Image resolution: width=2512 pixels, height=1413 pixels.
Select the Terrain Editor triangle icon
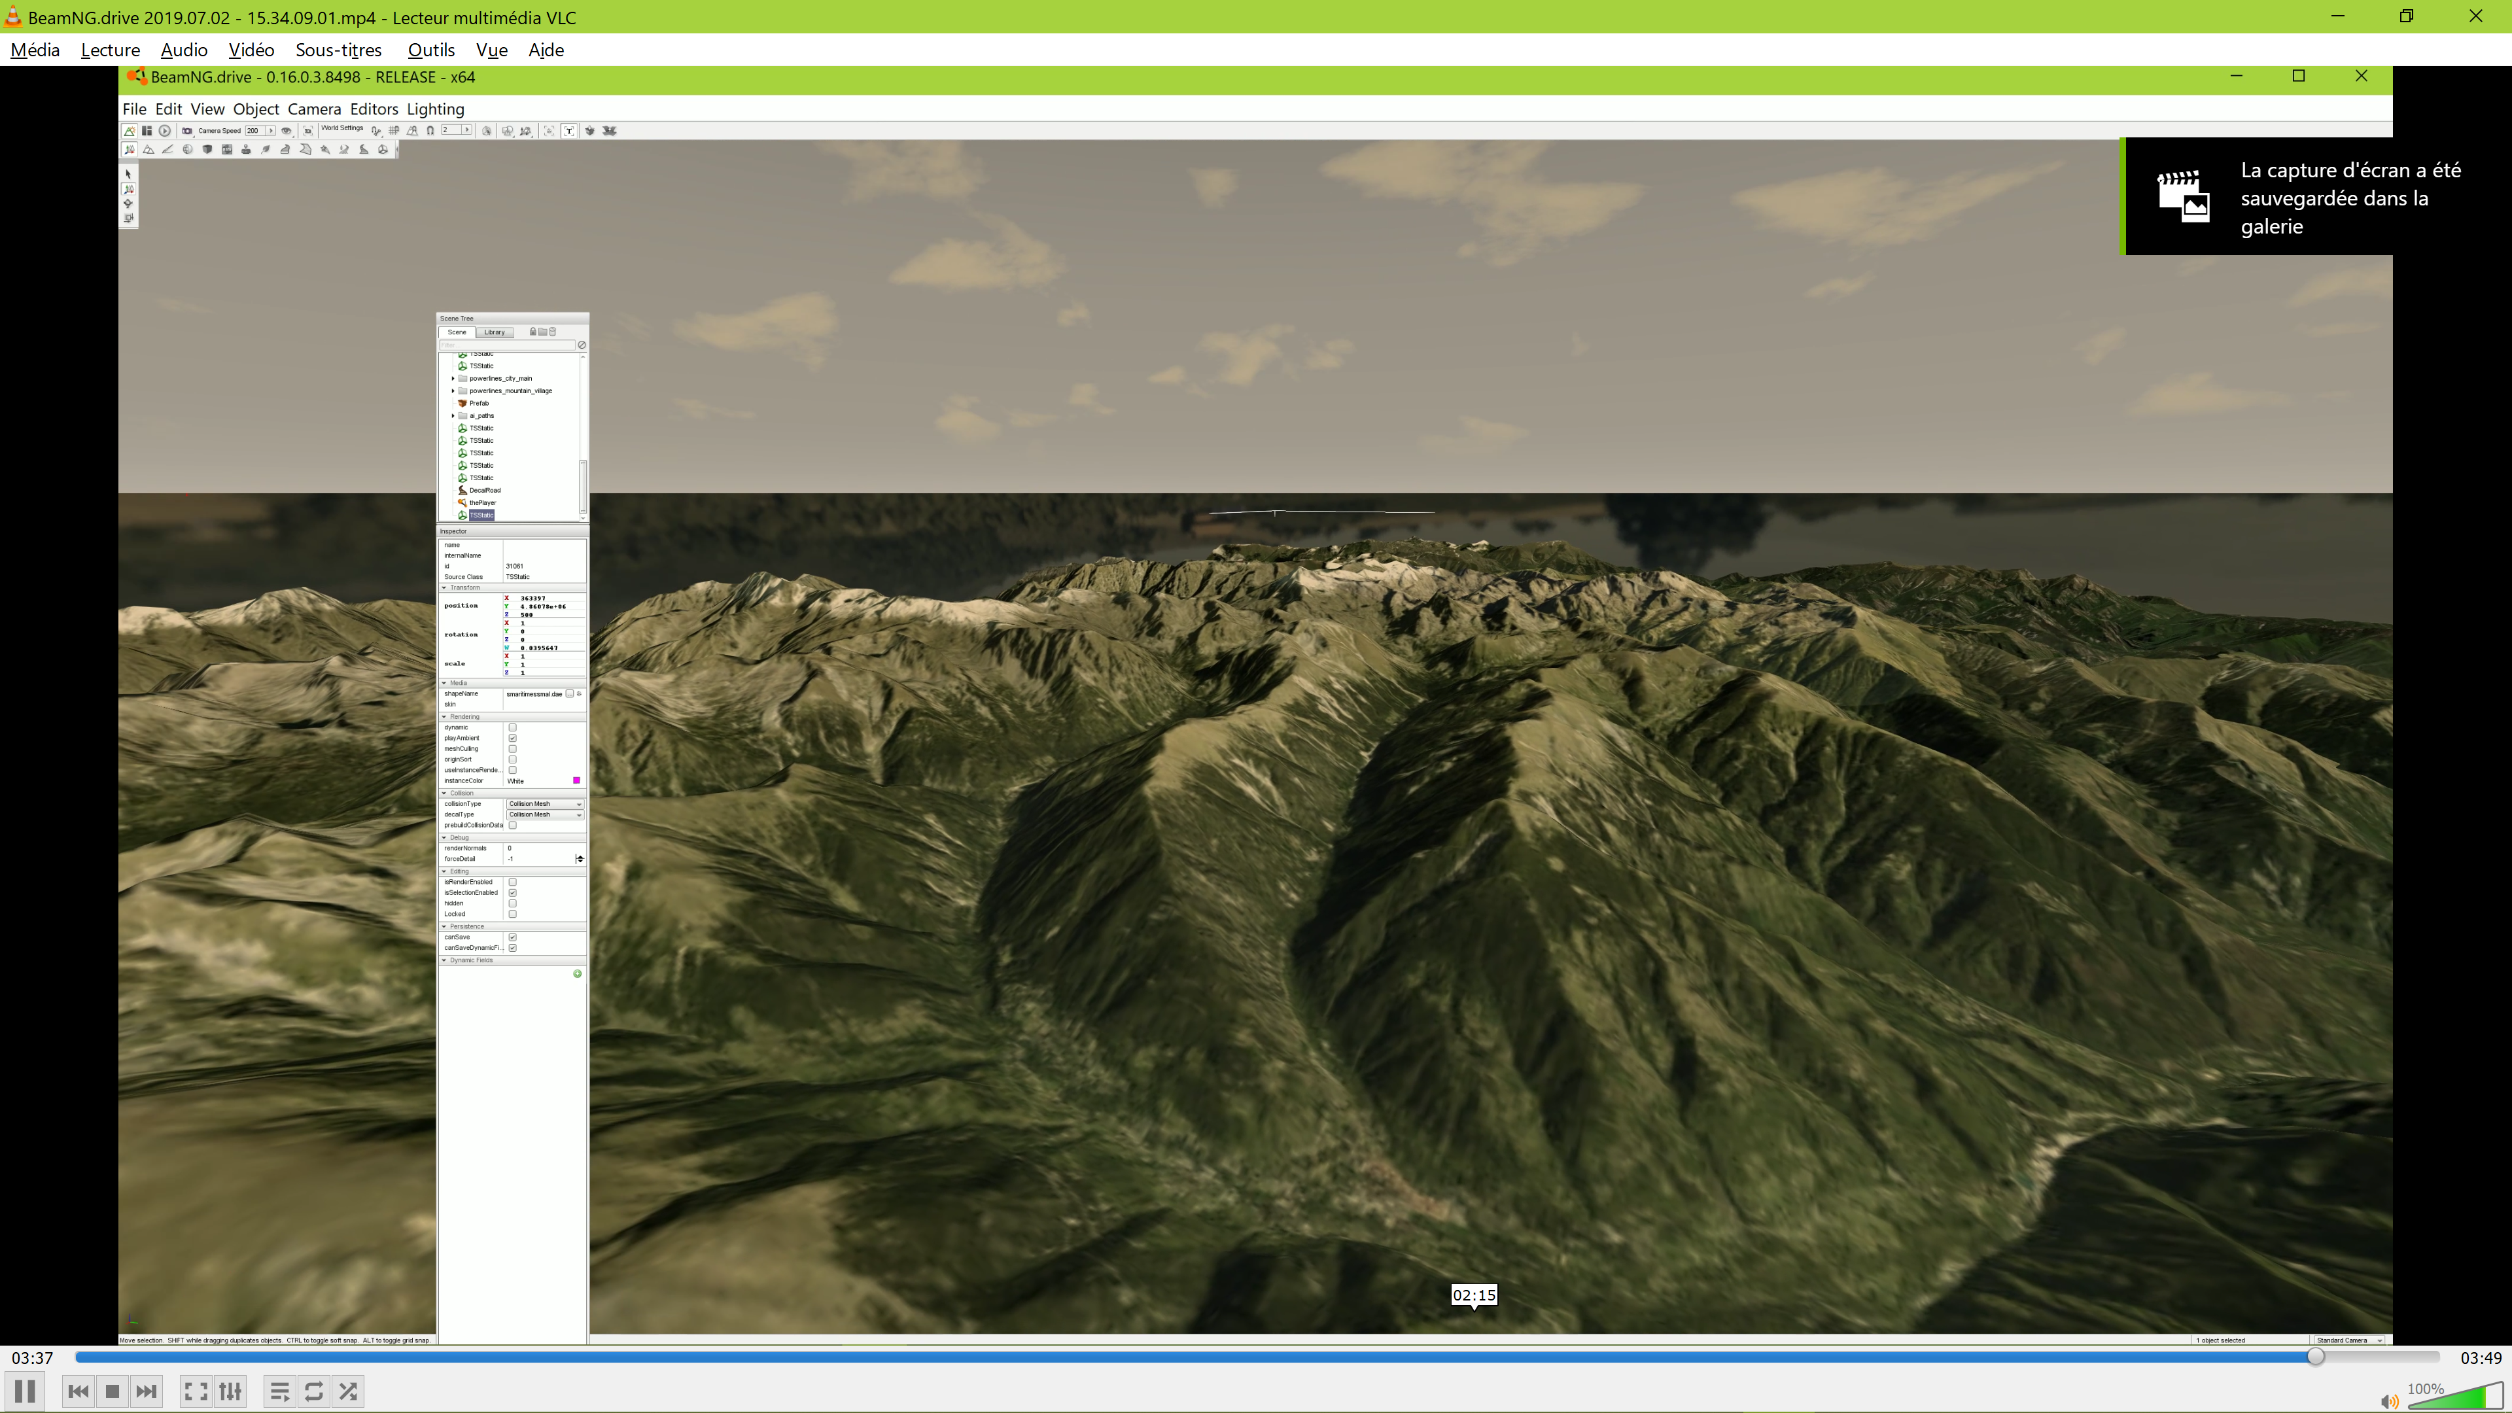tap(149, 150)
